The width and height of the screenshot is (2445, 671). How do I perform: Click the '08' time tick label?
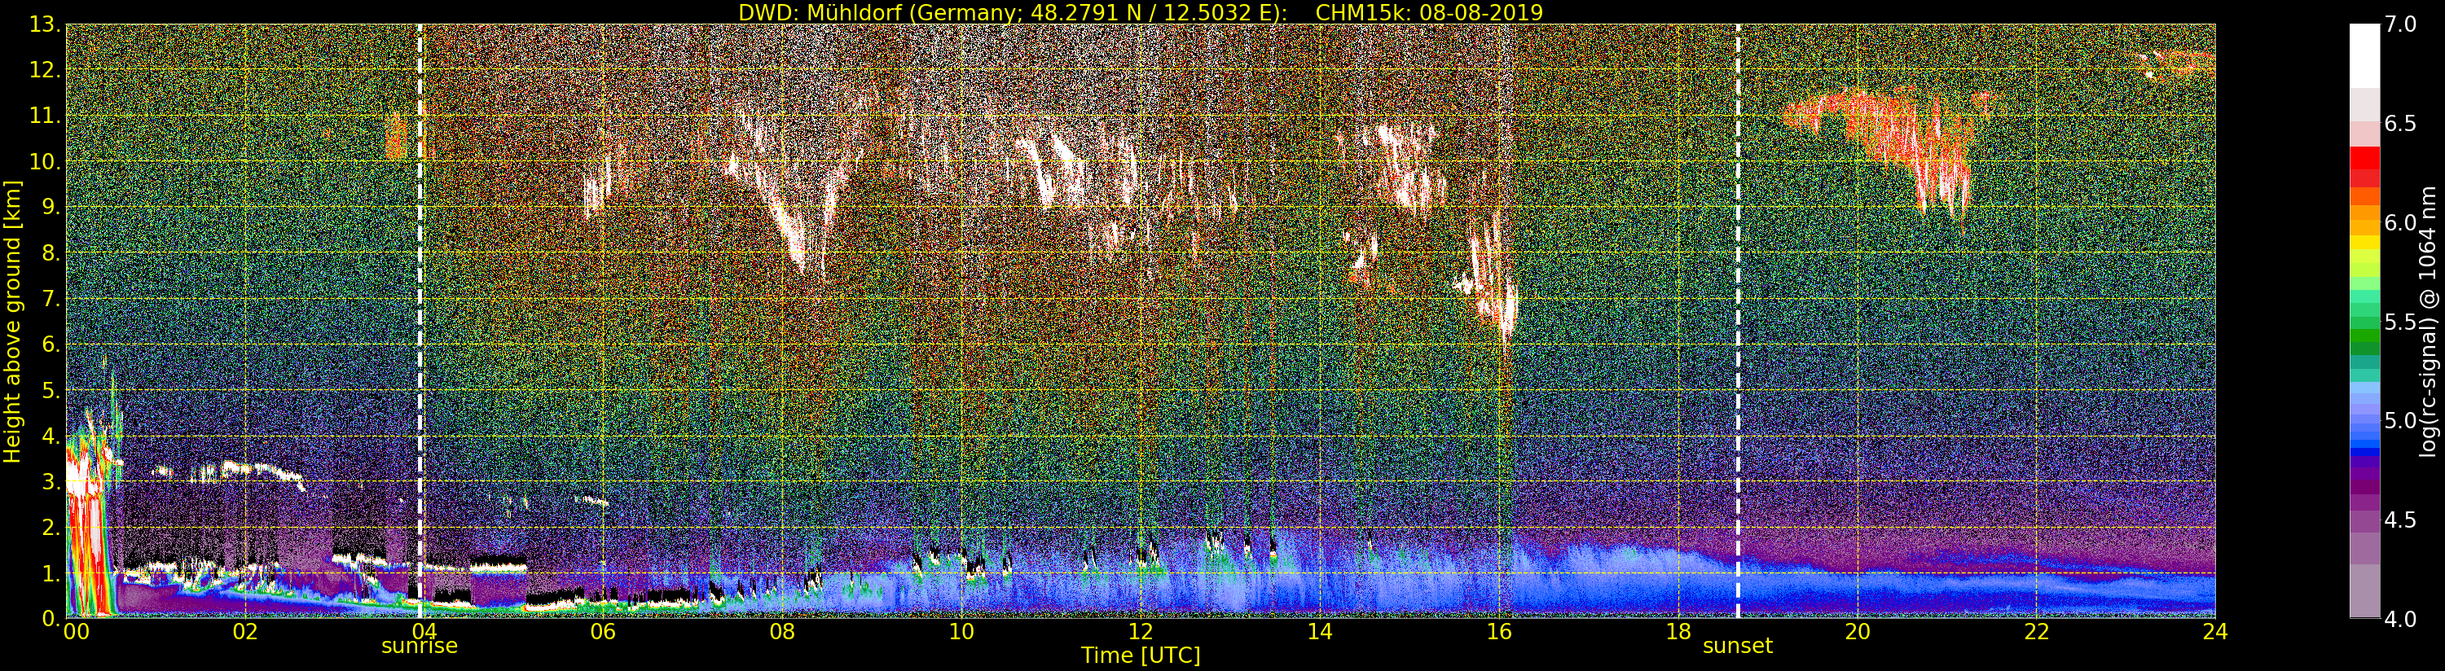[782, 631]
